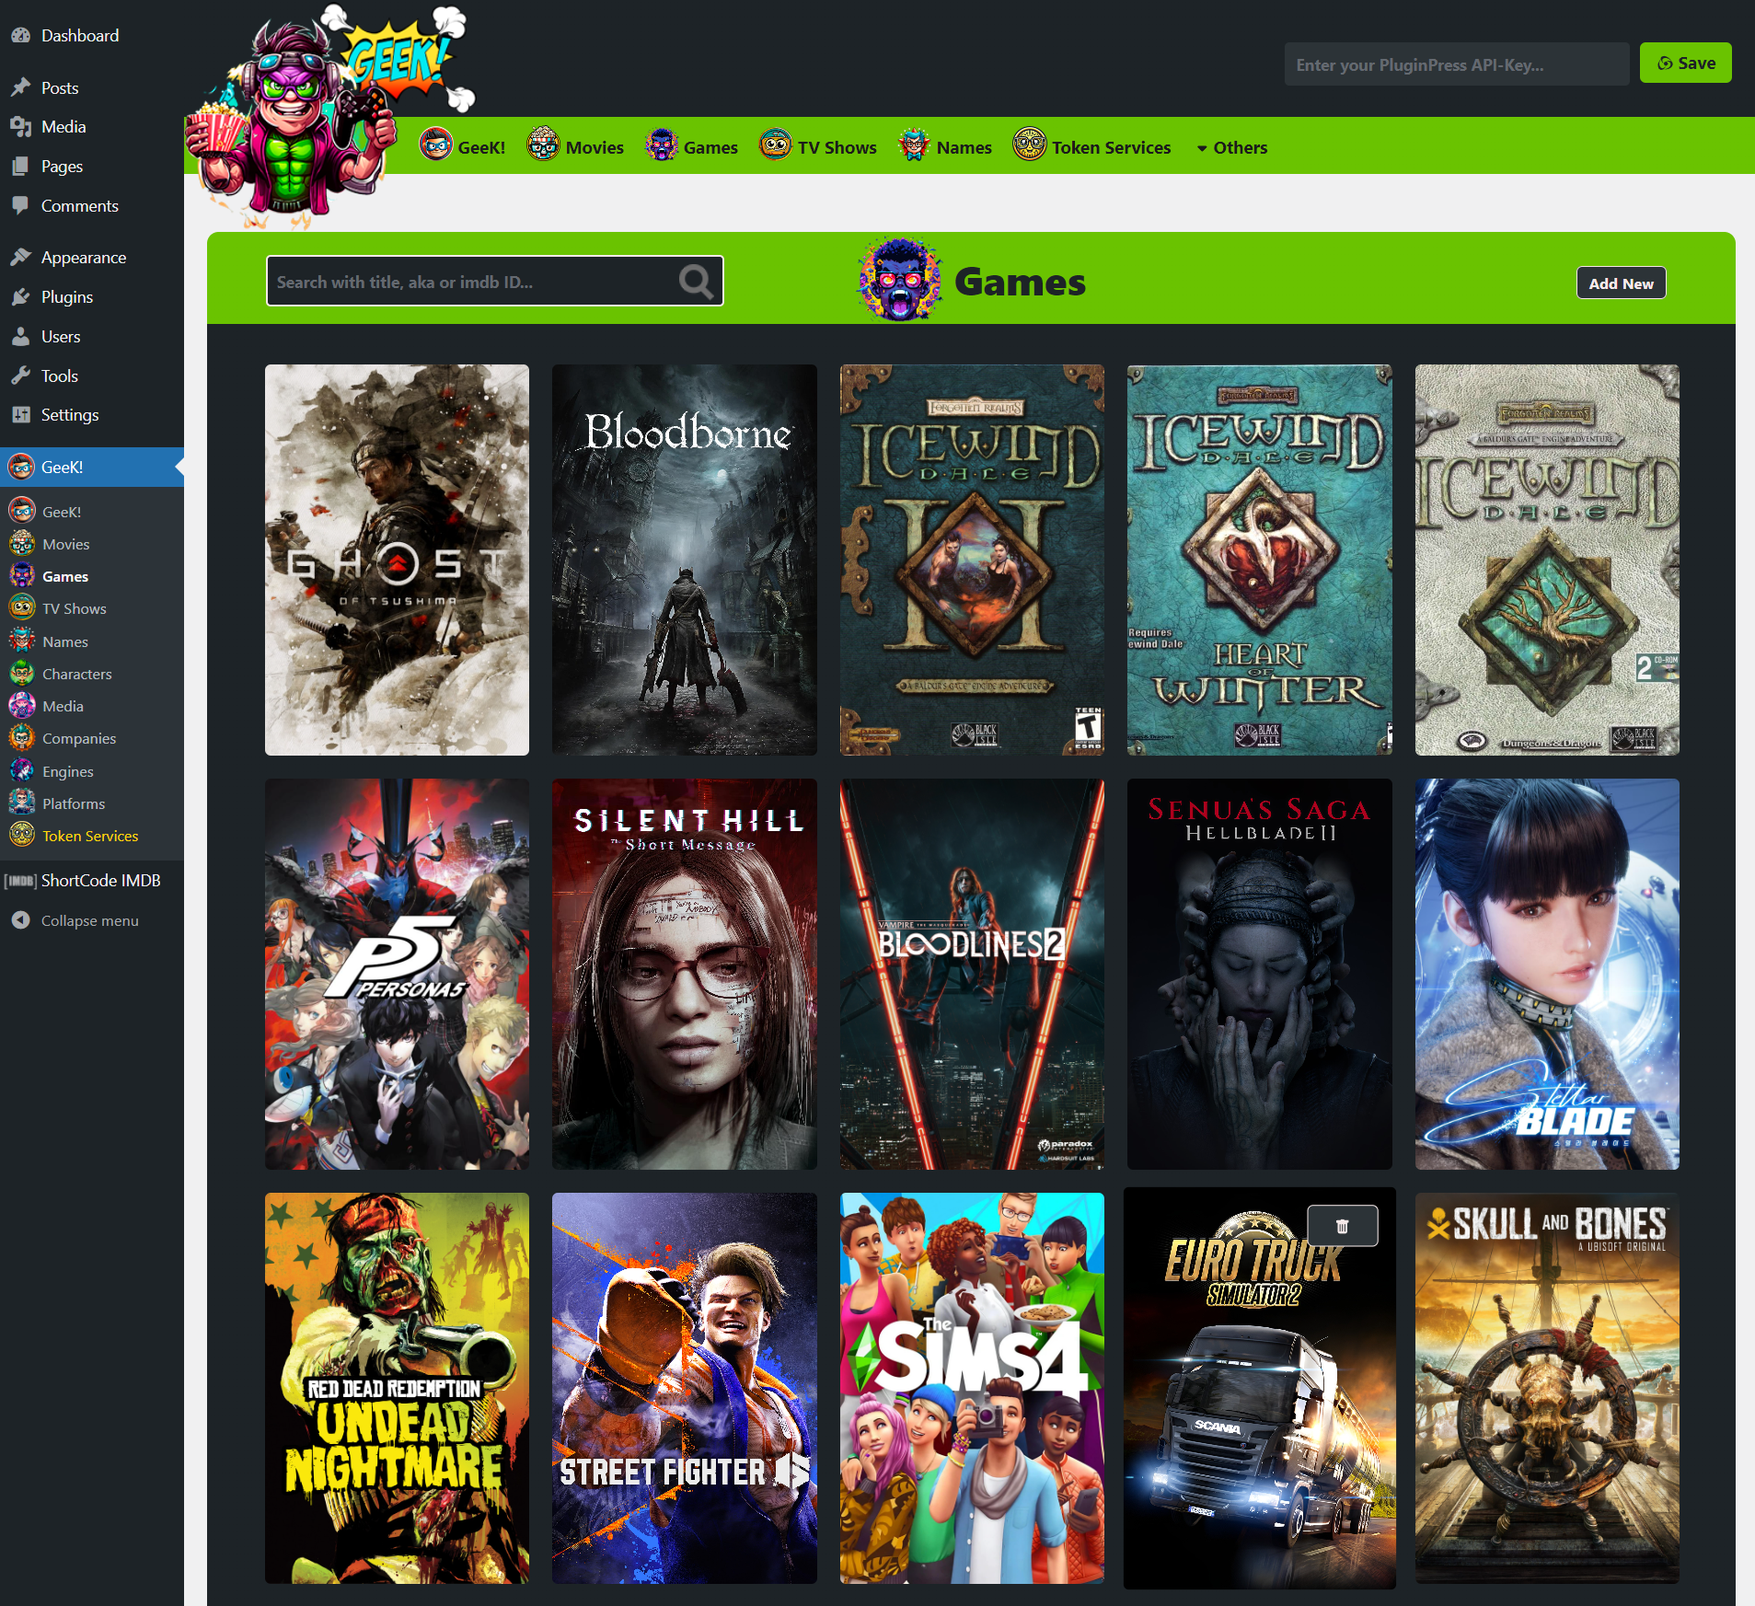
Task: Click the green Save button
Action: (1685, 63)
